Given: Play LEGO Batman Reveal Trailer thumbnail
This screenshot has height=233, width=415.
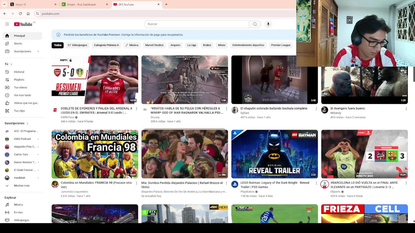Looking at the screenshot, I should click(275, 154).
